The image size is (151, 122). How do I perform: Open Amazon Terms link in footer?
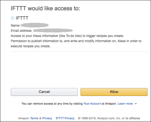[34, 118]
